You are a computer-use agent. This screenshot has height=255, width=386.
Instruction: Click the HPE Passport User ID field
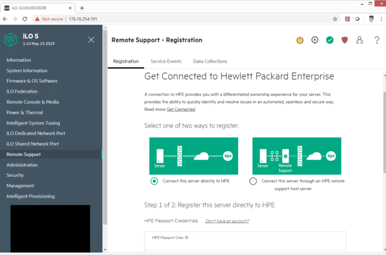245,241
